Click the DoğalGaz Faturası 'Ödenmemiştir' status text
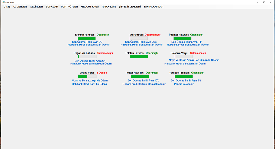Screen dimensions: 275x149 tap(105, 53)
